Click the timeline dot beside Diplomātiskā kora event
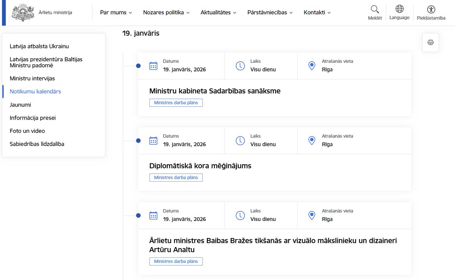Image resolution: width=455 pixels, height=280 pixels. coord(138,140)
